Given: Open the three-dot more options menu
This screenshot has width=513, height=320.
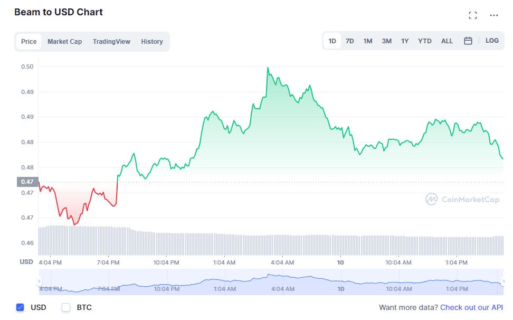Looking at the screenshot, I should point(494,15).
